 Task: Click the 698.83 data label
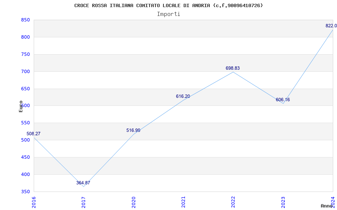(233, 68)
